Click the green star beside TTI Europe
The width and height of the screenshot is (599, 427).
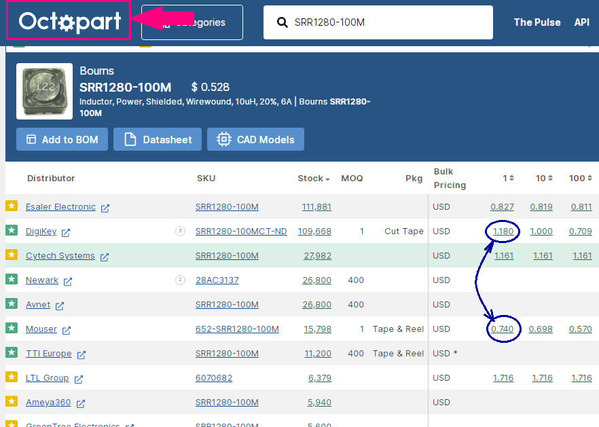tap(12, 352)
